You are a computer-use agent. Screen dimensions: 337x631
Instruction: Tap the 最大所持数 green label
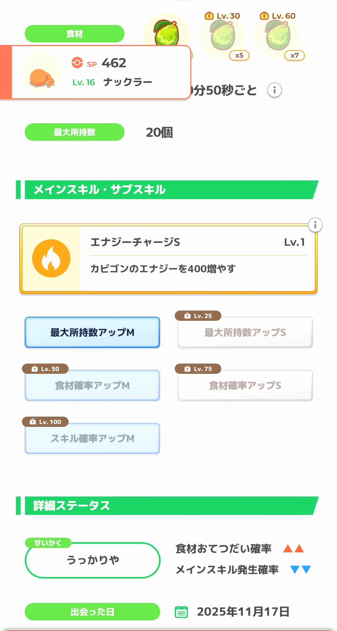coord(75,132)
